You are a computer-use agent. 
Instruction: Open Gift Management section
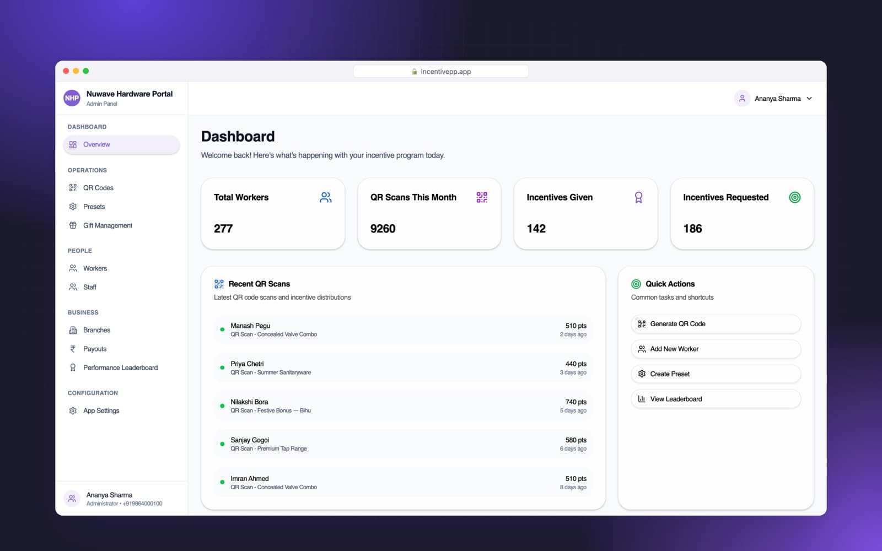pyautogui.click(x=121, y=225)
